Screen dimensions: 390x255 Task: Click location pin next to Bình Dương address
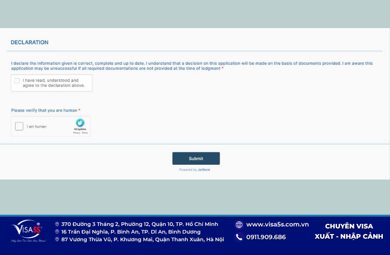tap(57, 232)
